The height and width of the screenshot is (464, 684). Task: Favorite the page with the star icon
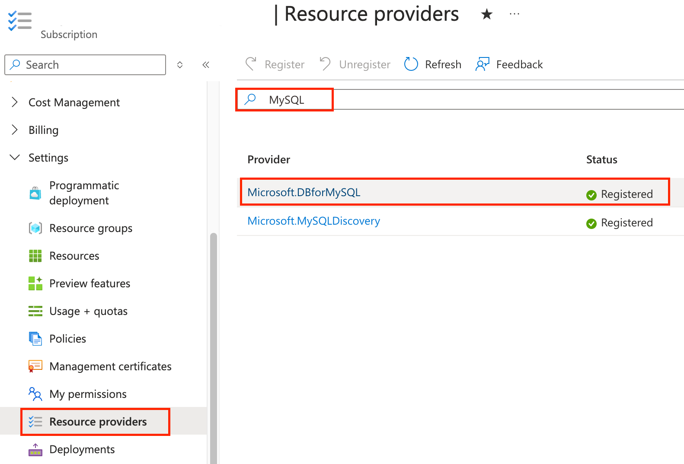pyautogui.click(x=486, y=14)
